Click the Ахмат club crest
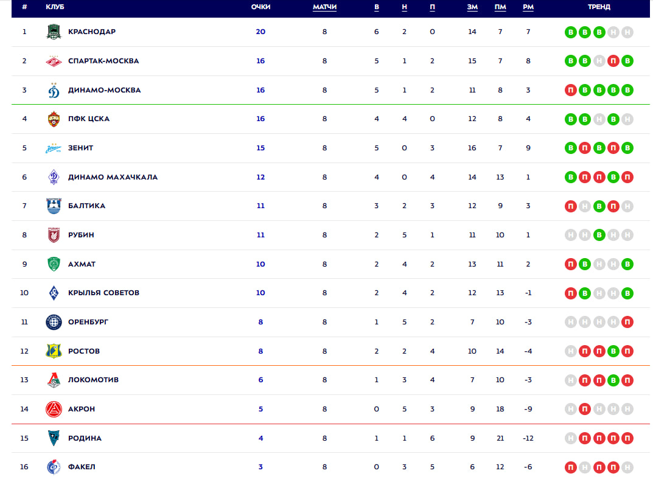 pyautogui.click(x=54, y=264)
